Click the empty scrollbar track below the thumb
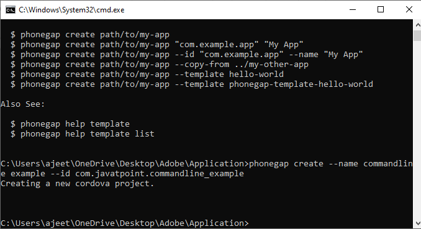The height and width of the screenshot is (229, 421). click(417, 129)
